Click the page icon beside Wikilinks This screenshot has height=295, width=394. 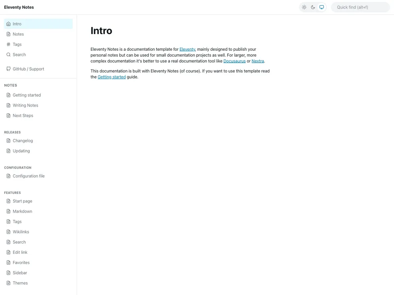[9, 232]
